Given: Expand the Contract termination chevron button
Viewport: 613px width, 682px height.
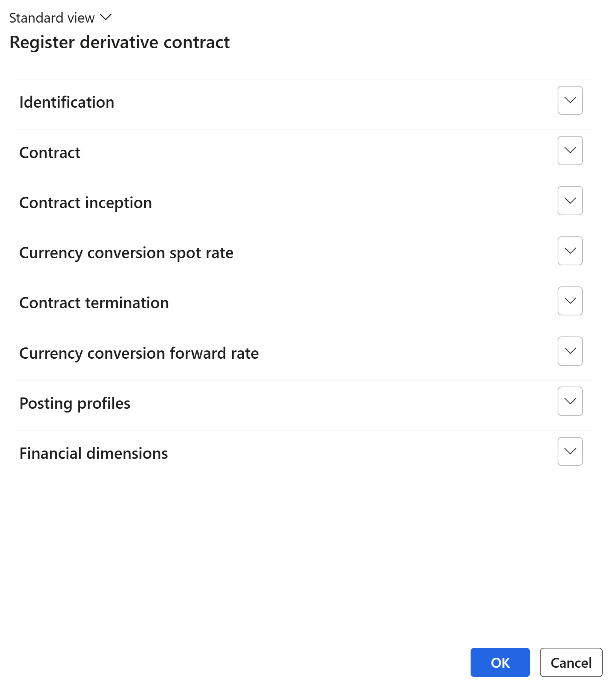Looking at the screenshot, I should pyautogui.click(x=570, y=301).
